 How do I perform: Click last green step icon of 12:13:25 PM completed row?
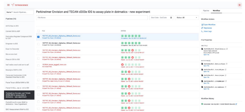tap(139, 43)
